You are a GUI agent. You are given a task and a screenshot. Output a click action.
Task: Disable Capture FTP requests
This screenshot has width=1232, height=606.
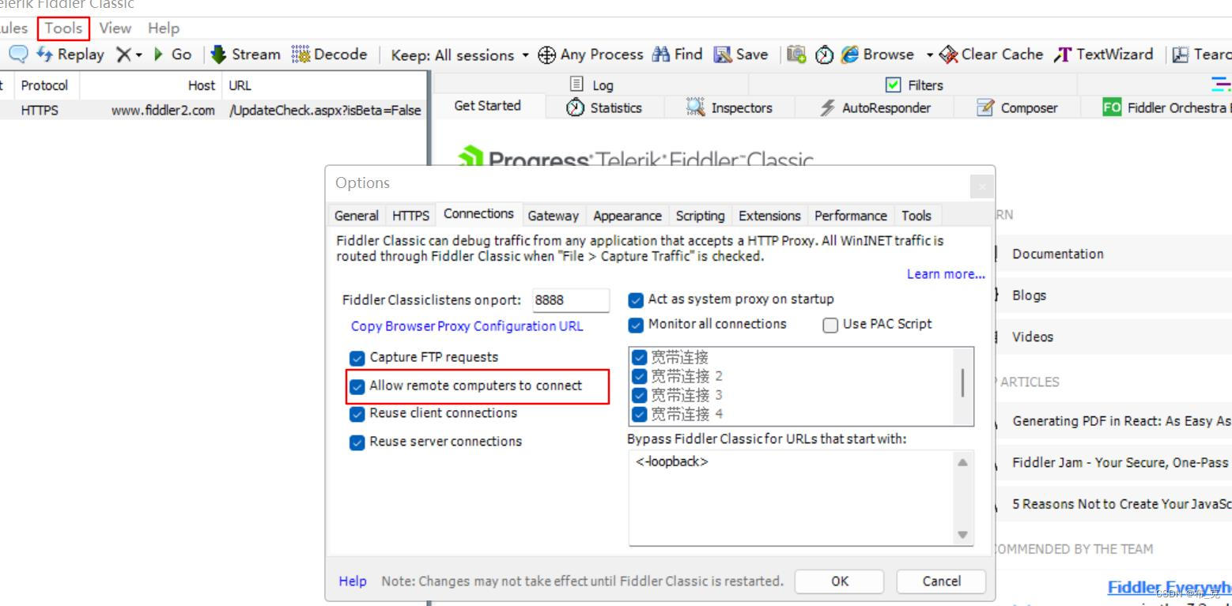tap(357, 357)
